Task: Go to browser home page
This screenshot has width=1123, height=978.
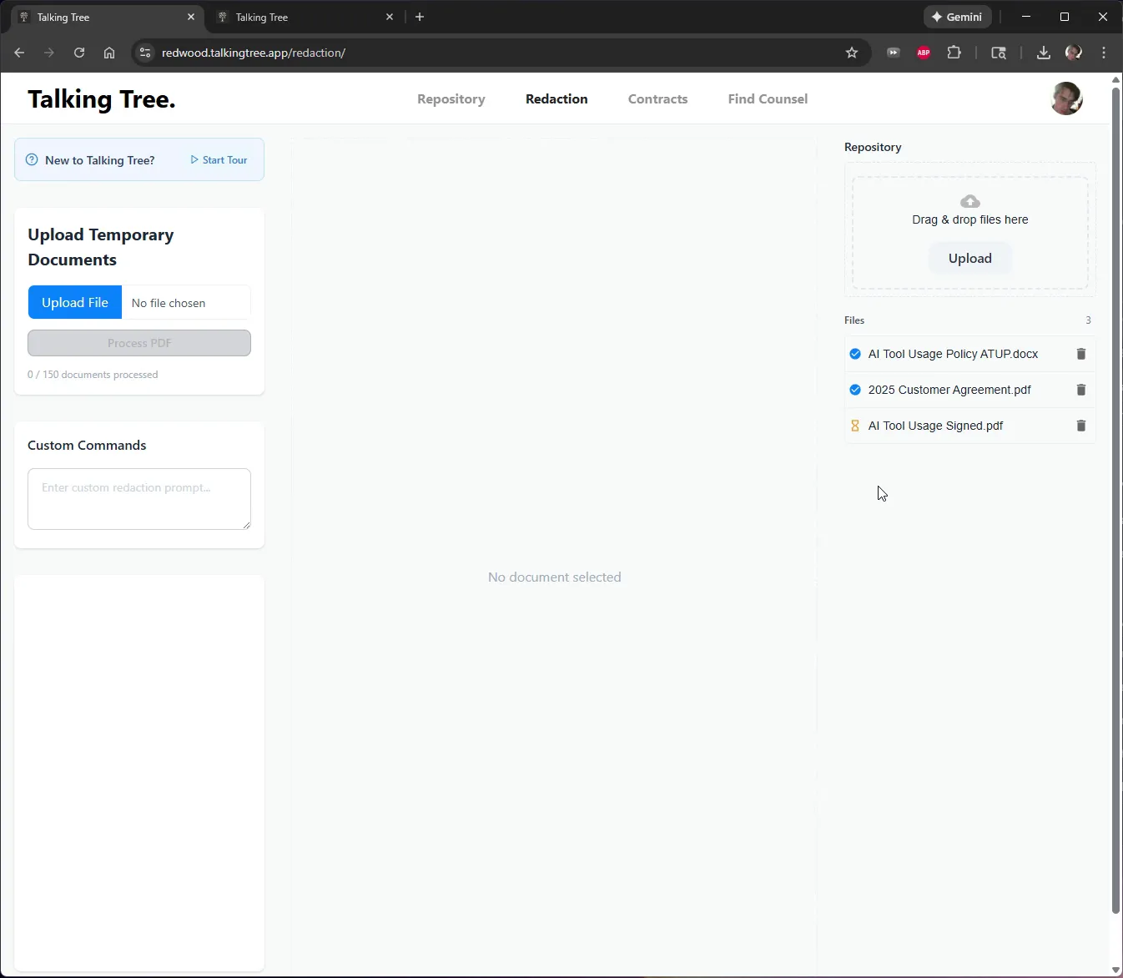Action: tap(109, 53)
